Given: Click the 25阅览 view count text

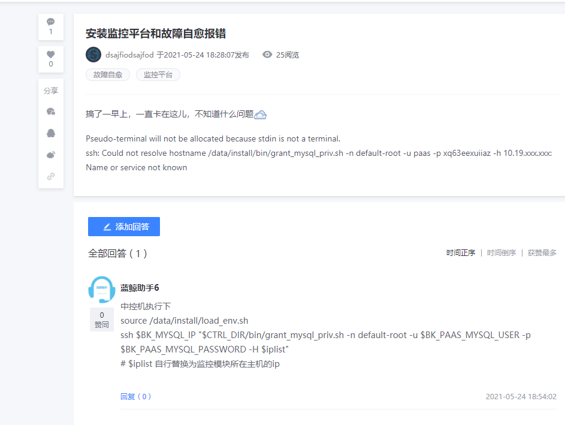Looking at the screenshot, I should coord(288,55).
